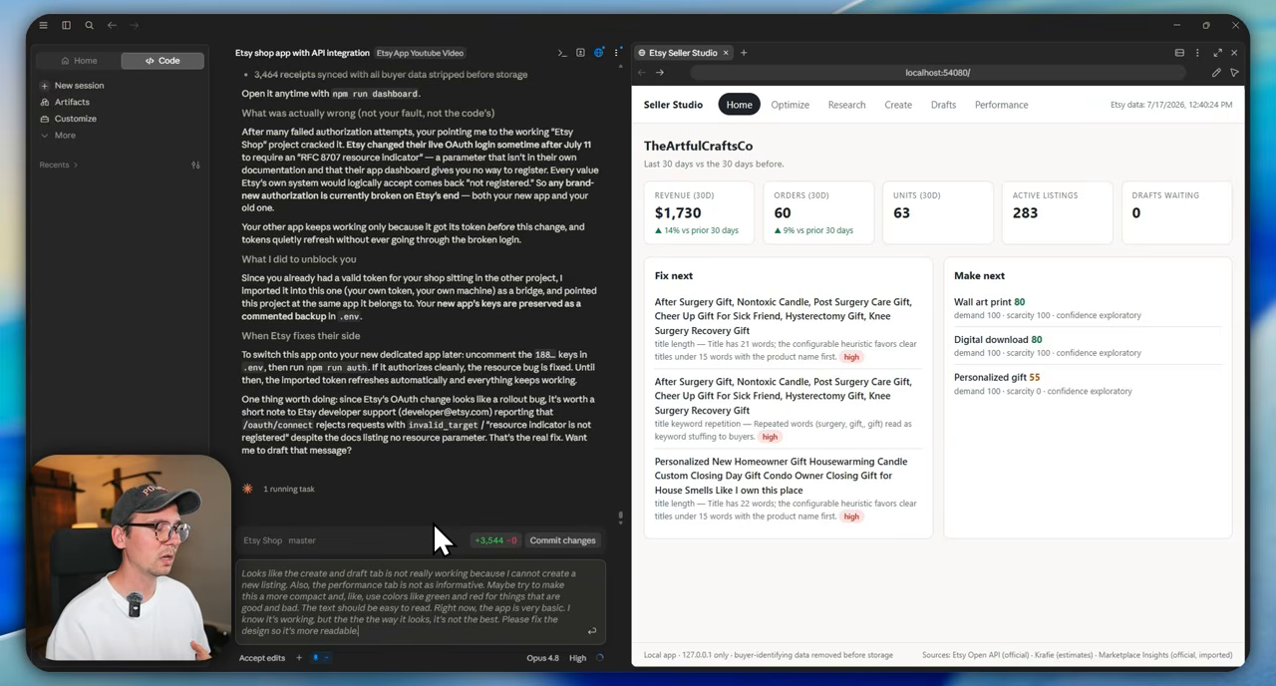Click the TheArtfulCraftsCo shop name
The width and height of the screenshot is (1276, 686).
coord(698,146)
